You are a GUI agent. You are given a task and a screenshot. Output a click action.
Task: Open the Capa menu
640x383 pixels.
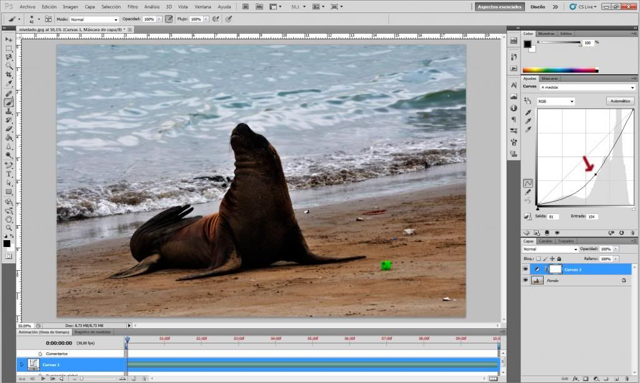click(90, 7)
